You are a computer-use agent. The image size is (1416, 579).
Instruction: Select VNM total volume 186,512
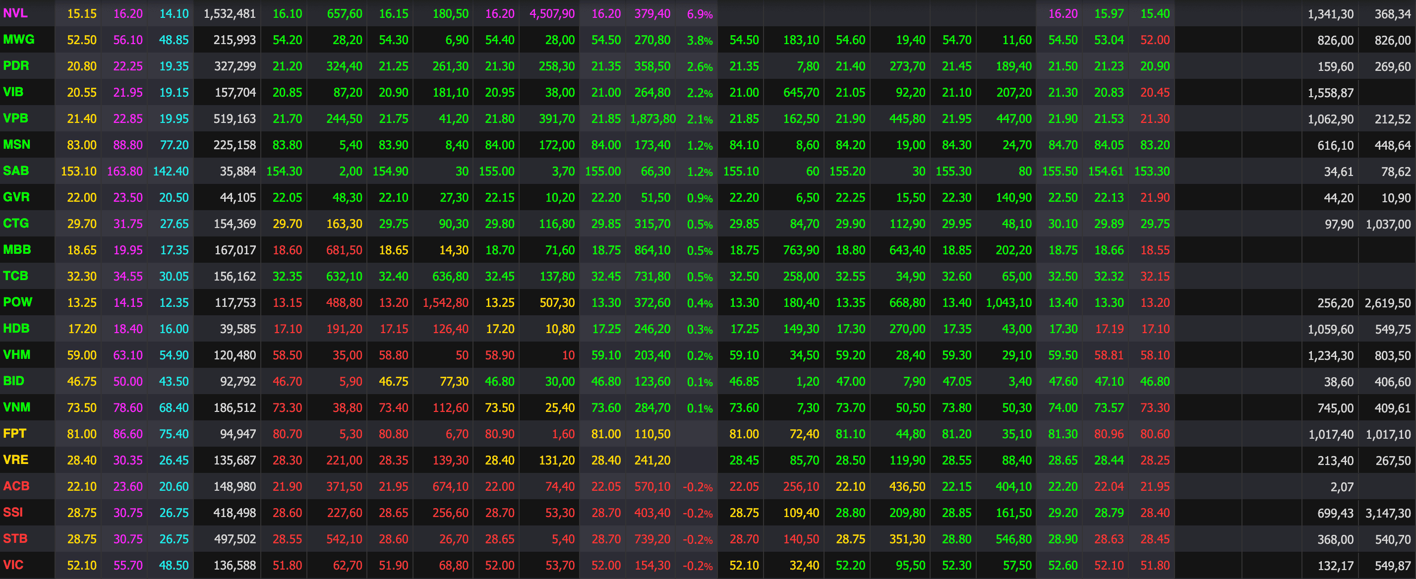click(x=235, y=407)
